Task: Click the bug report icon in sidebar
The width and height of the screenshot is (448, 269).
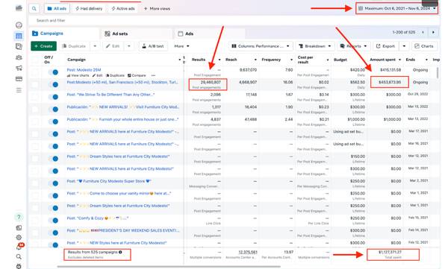Action: [19, 266]
